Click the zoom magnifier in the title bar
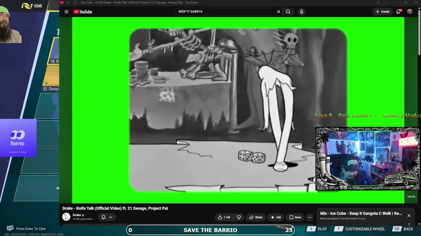The image size is (421, 236). point(378,3)
